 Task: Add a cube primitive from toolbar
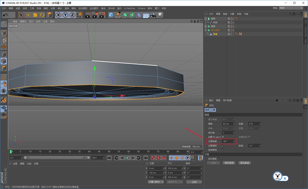pyautogui.click(x=111, y=15)
